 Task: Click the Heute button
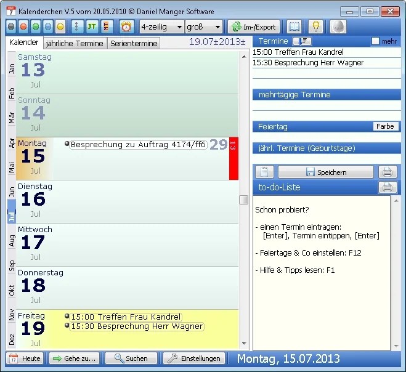click(25, 358)
